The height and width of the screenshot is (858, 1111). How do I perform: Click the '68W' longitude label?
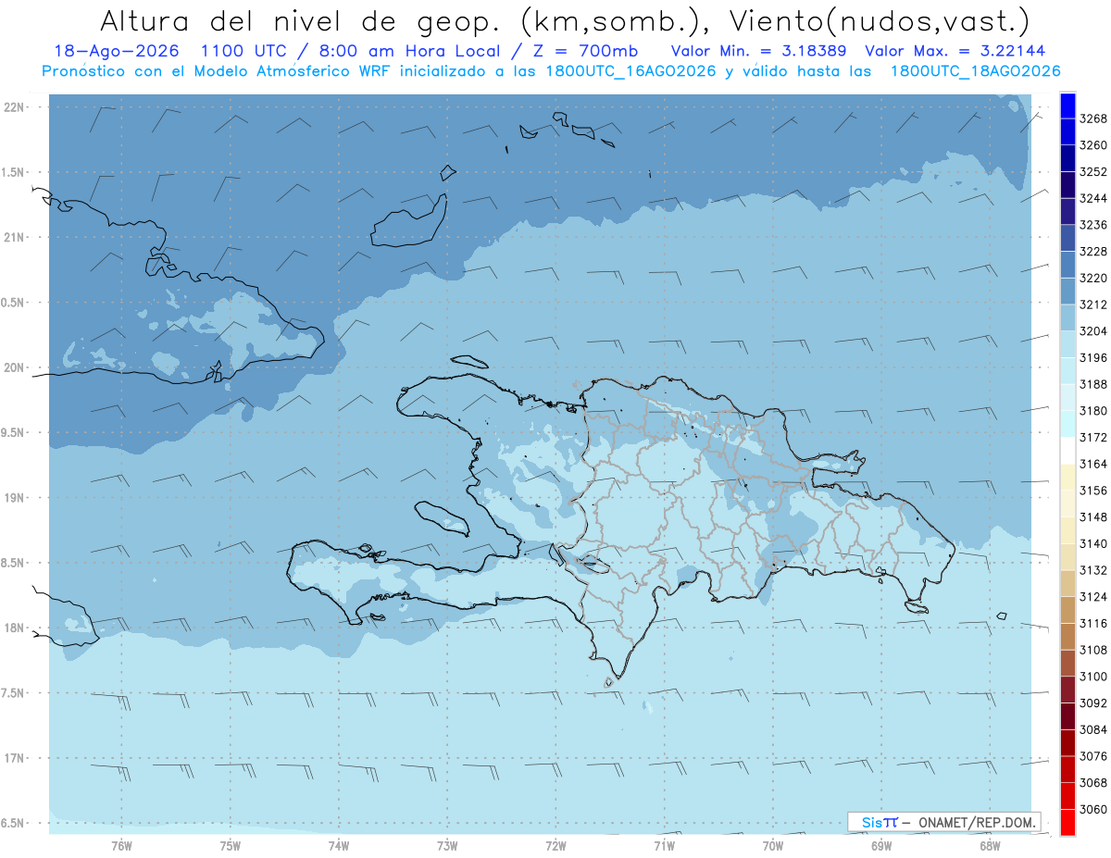(990, 847)
